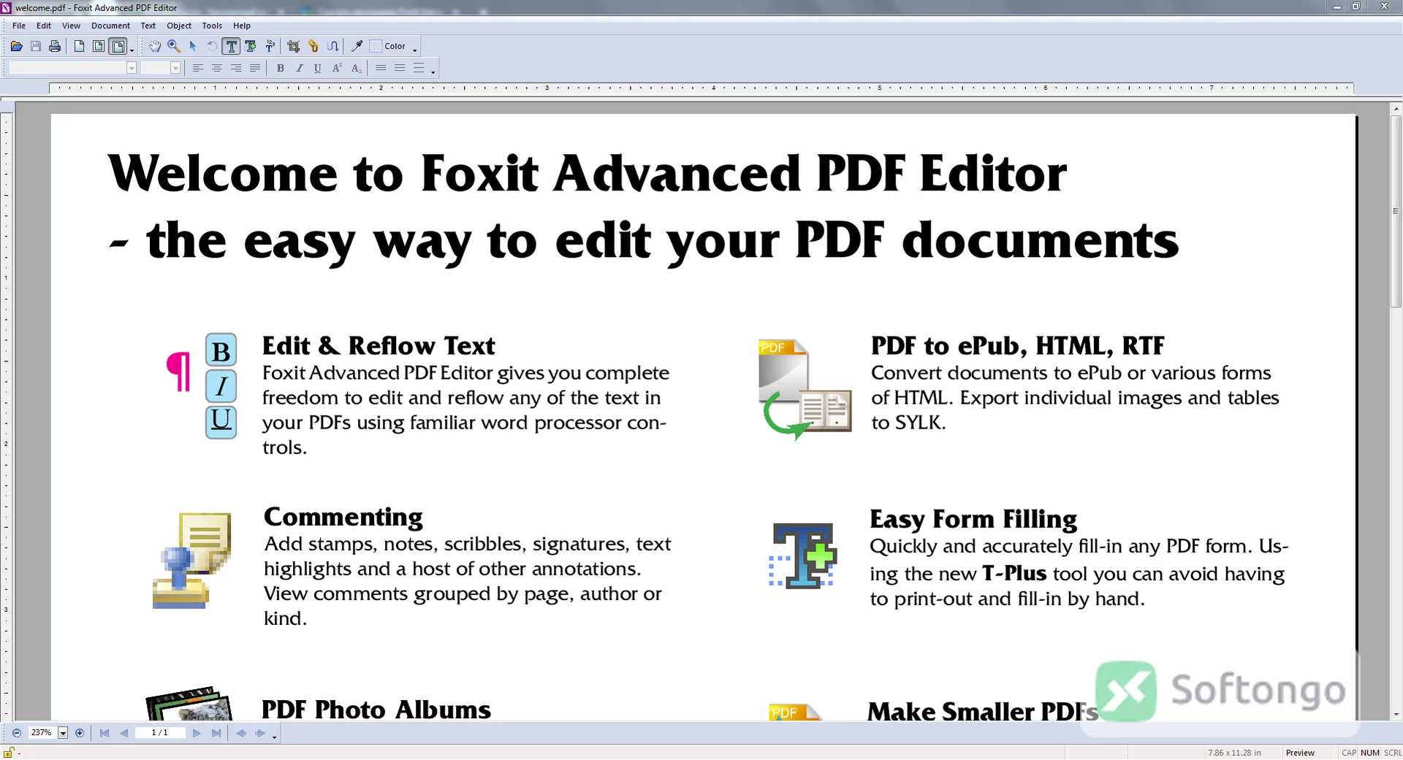Select the Hand pan tool
The height and width of the screenshot is (760, 1403).
click(155, 46)
